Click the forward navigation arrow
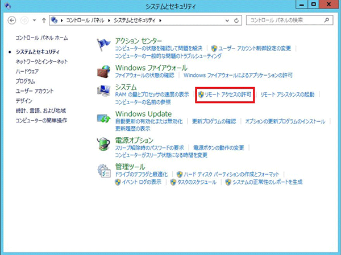 tap(24, 20)
